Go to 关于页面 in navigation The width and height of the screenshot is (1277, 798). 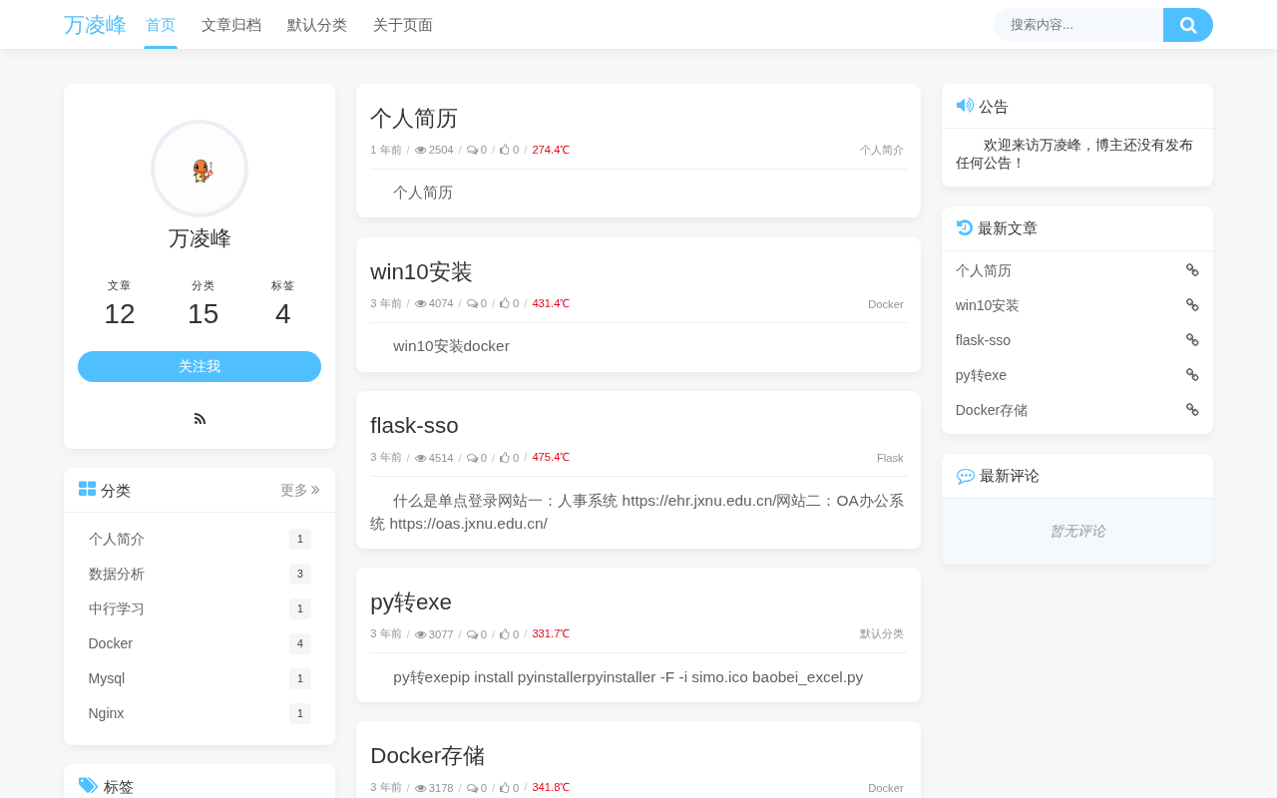click(403, 25)
